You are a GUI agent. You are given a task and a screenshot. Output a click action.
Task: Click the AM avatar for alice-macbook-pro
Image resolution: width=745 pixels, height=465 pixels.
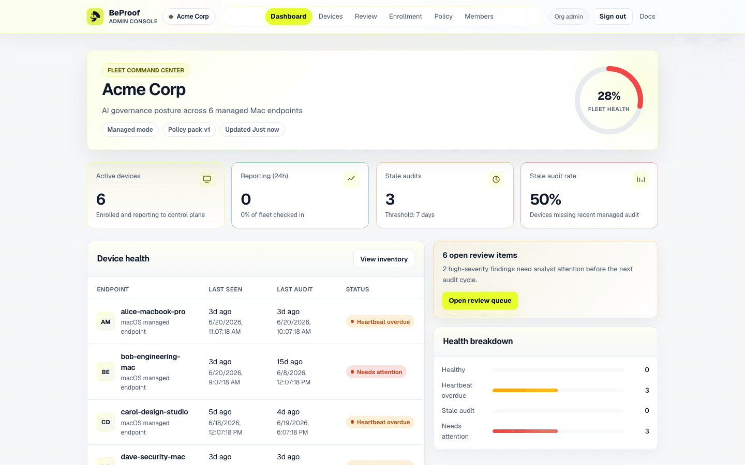click(106, 322)
